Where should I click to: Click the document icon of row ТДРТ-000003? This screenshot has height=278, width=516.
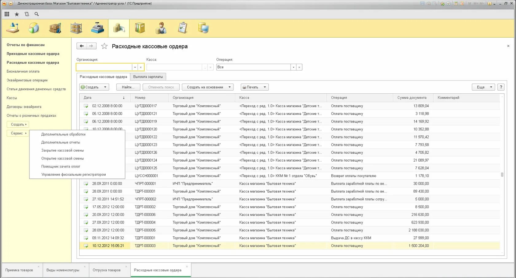(x=86, y=246)
